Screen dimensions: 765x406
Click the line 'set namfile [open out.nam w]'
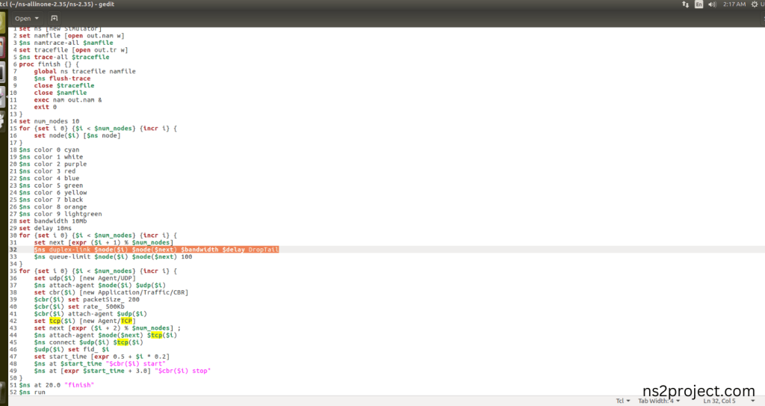click(x=72, y=36)
